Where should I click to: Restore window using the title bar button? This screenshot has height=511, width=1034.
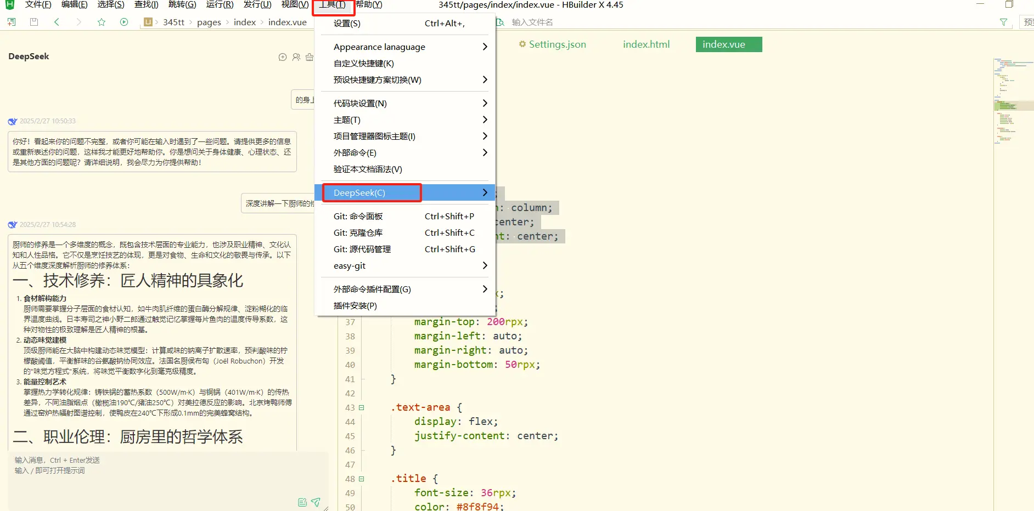click(1009, 4)
